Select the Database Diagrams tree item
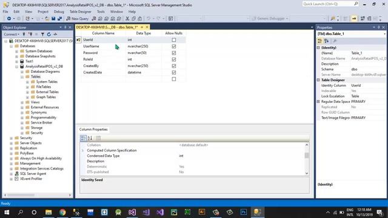This screenshot has width=388, height=218. [45, 71]
